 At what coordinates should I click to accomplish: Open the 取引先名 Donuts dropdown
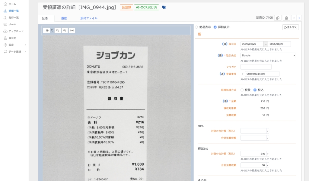(294, 55)
